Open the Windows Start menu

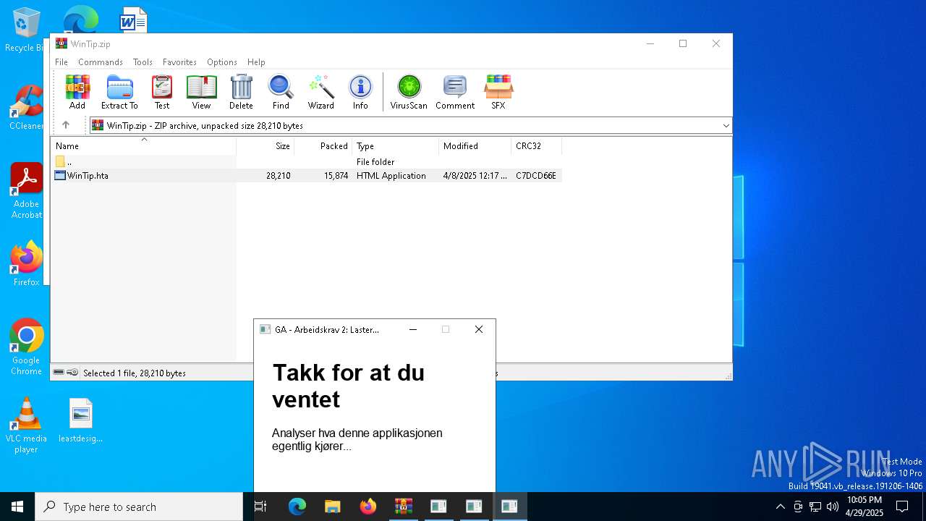pyautogui.click(x=17, y=507)
